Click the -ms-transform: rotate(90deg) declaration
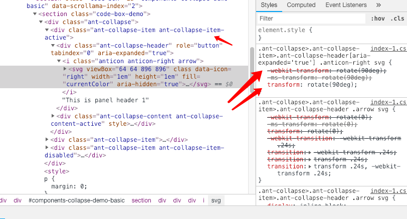The width and height of the screenshot is (407, 219). (320, 78)
